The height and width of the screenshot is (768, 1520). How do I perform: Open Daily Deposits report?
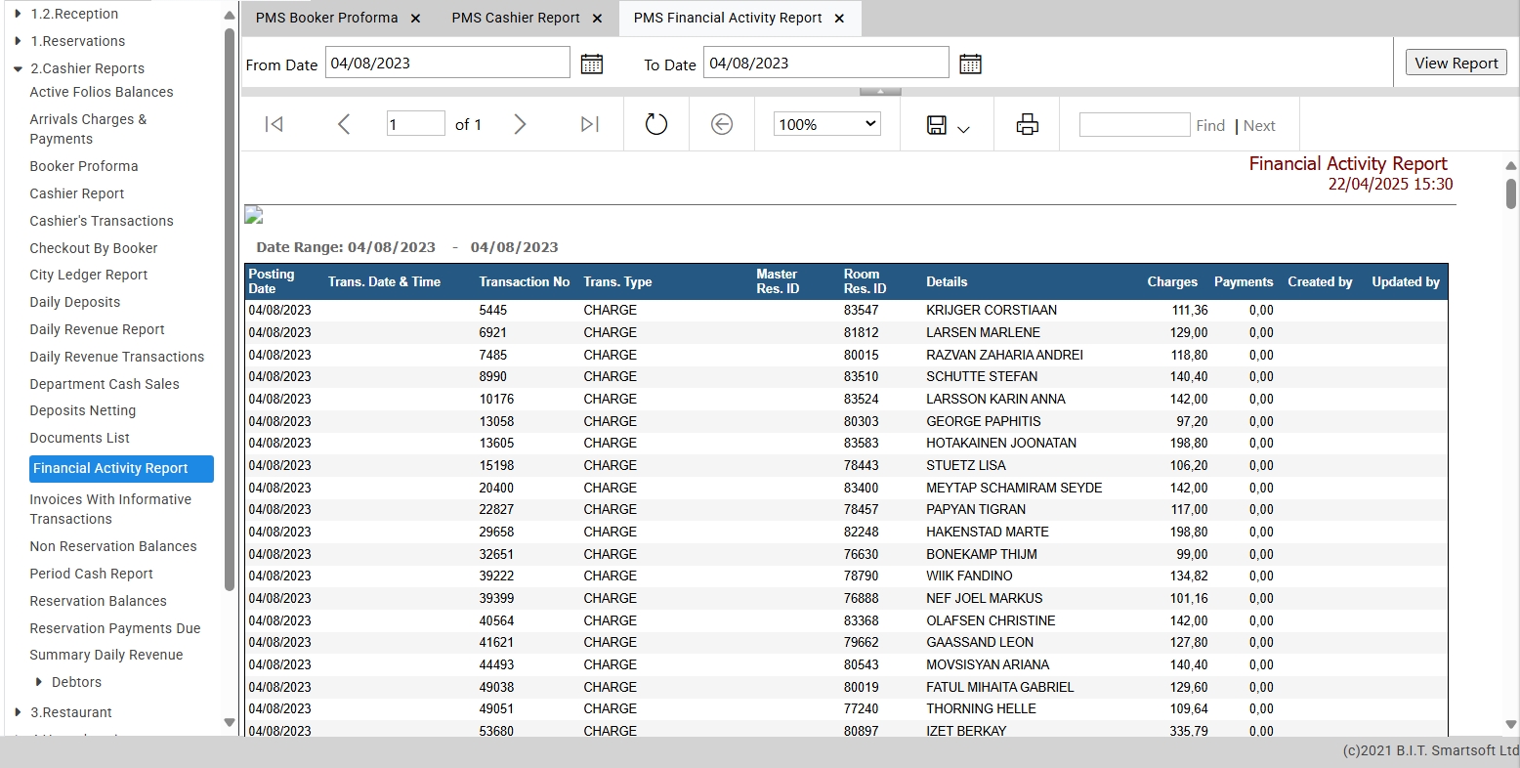coord(75,302)
